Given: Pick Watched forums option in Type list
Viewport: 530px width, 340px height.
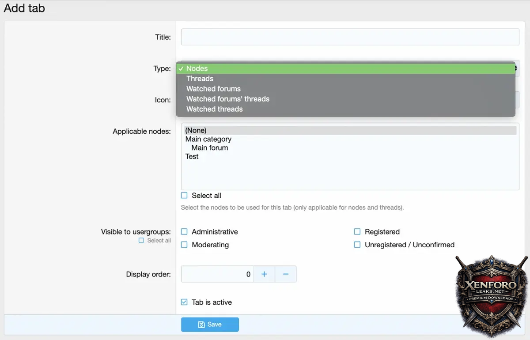Looking at the screenshot, I should [213, 89].
